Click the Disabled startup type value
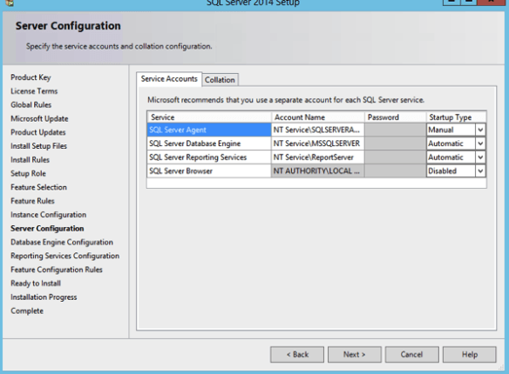Viewport: 509px width, 374px height. pyautogui.click(x=443, y=171)
